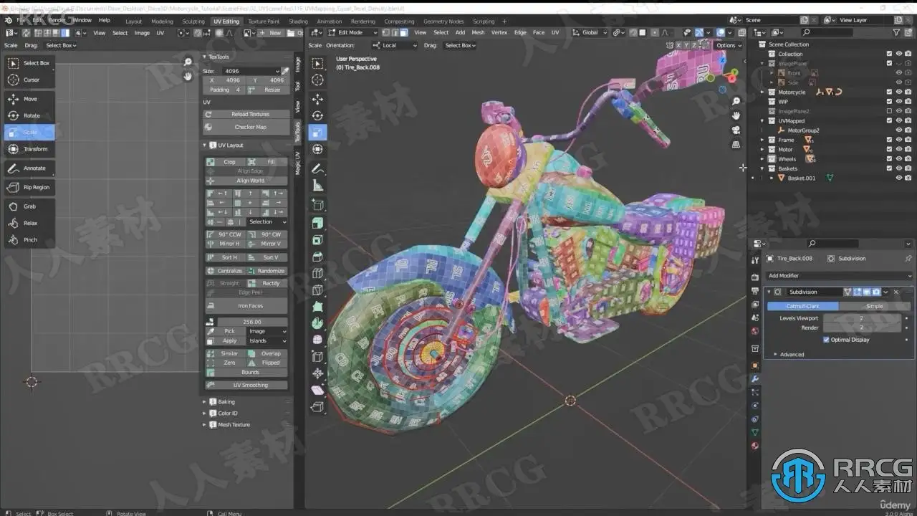Choose the Grab sculpt tool

tap(29, 206)
